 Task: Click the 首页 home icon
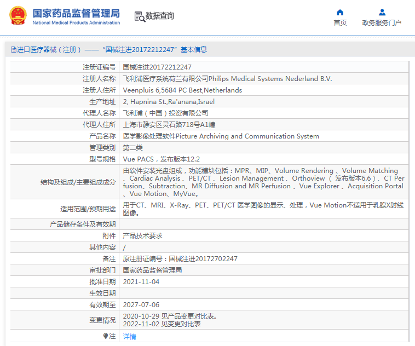click(x=340, y=13)
